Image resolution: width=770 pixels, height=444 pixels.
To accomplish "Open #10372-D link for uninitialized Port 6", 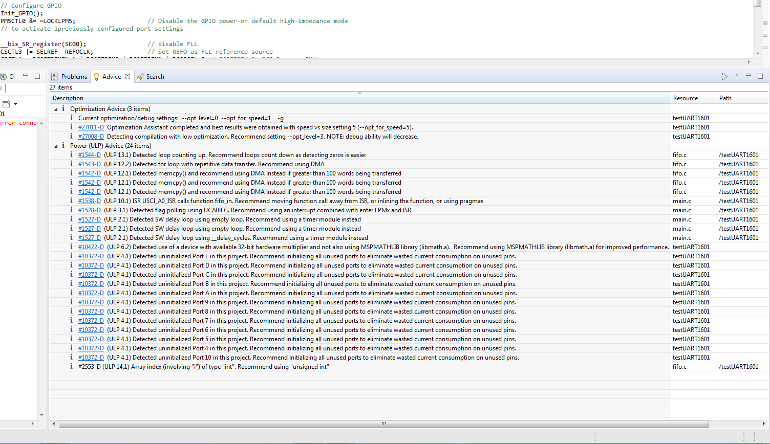I will click(x=91, y=330).
